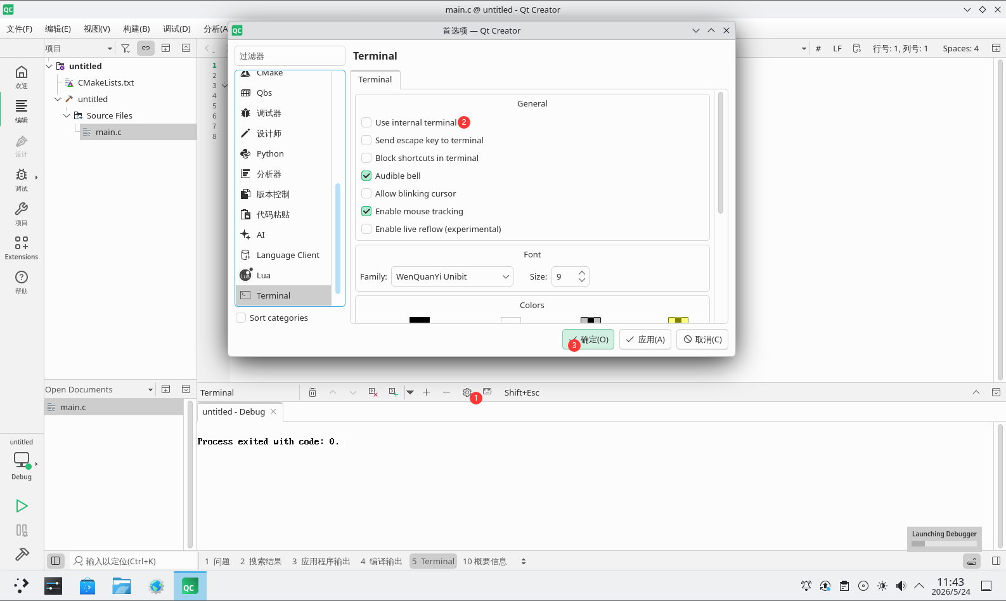Click the filter tree icon in project panel
Image resolution: width=1006 pixels, height=601 pixels.
126,48
